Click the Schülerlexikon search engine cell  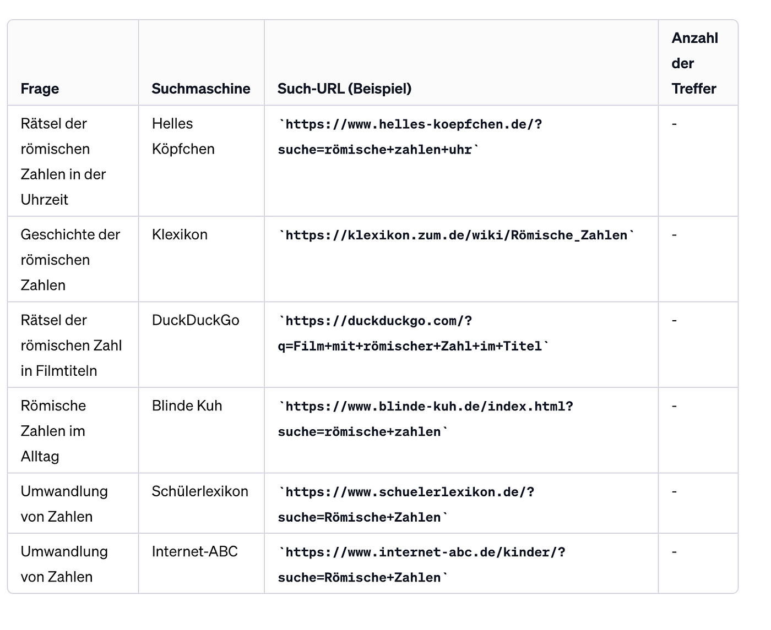click(200, 491)
